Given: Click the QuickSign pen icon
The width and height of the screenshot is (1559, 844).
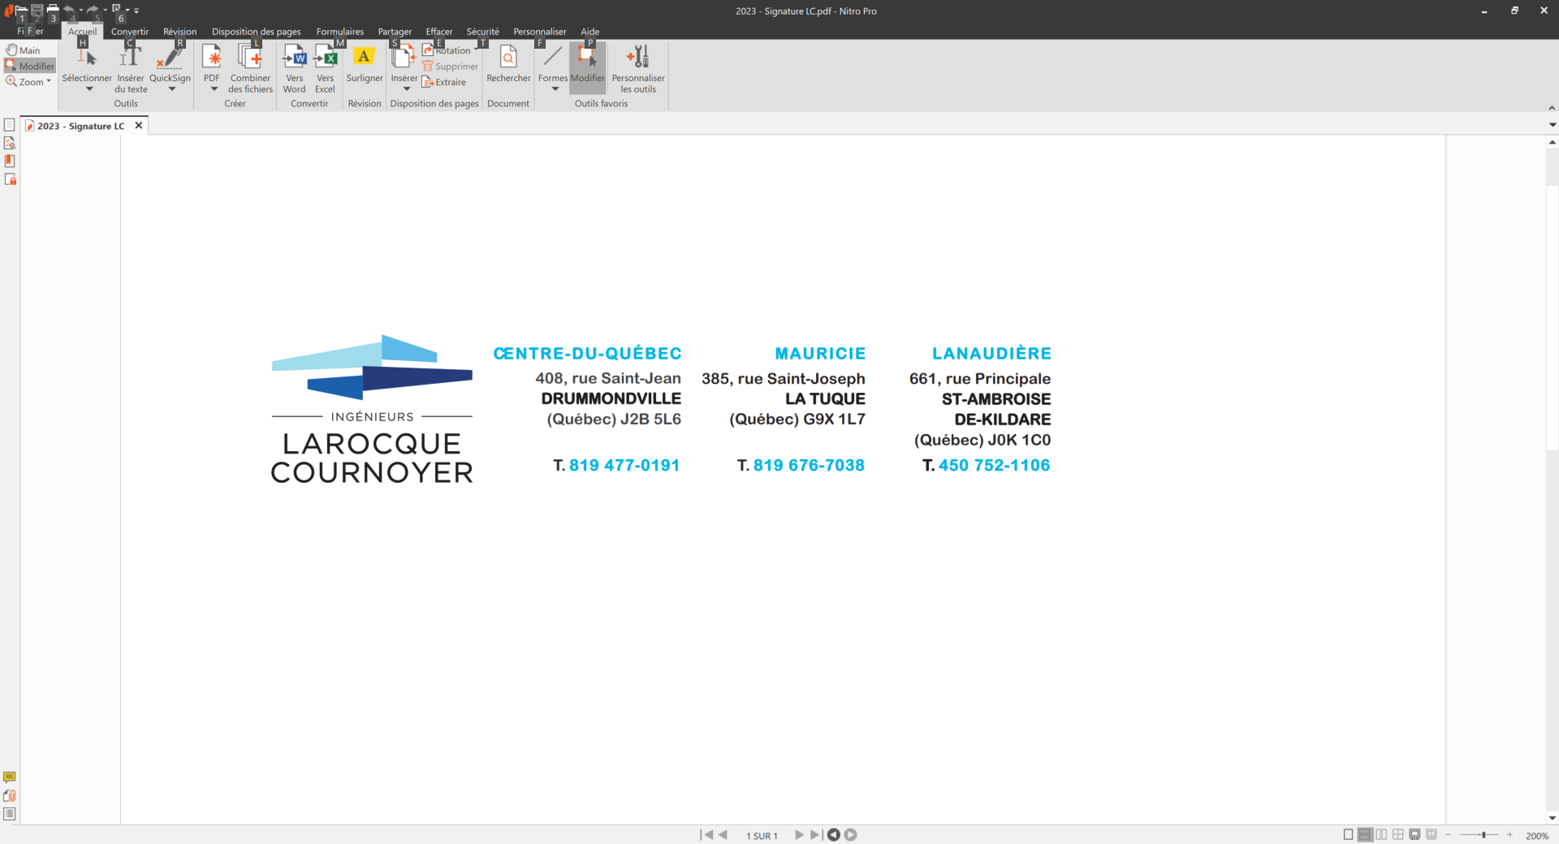Looking at the screenshot, I should (x=170, y=58).
